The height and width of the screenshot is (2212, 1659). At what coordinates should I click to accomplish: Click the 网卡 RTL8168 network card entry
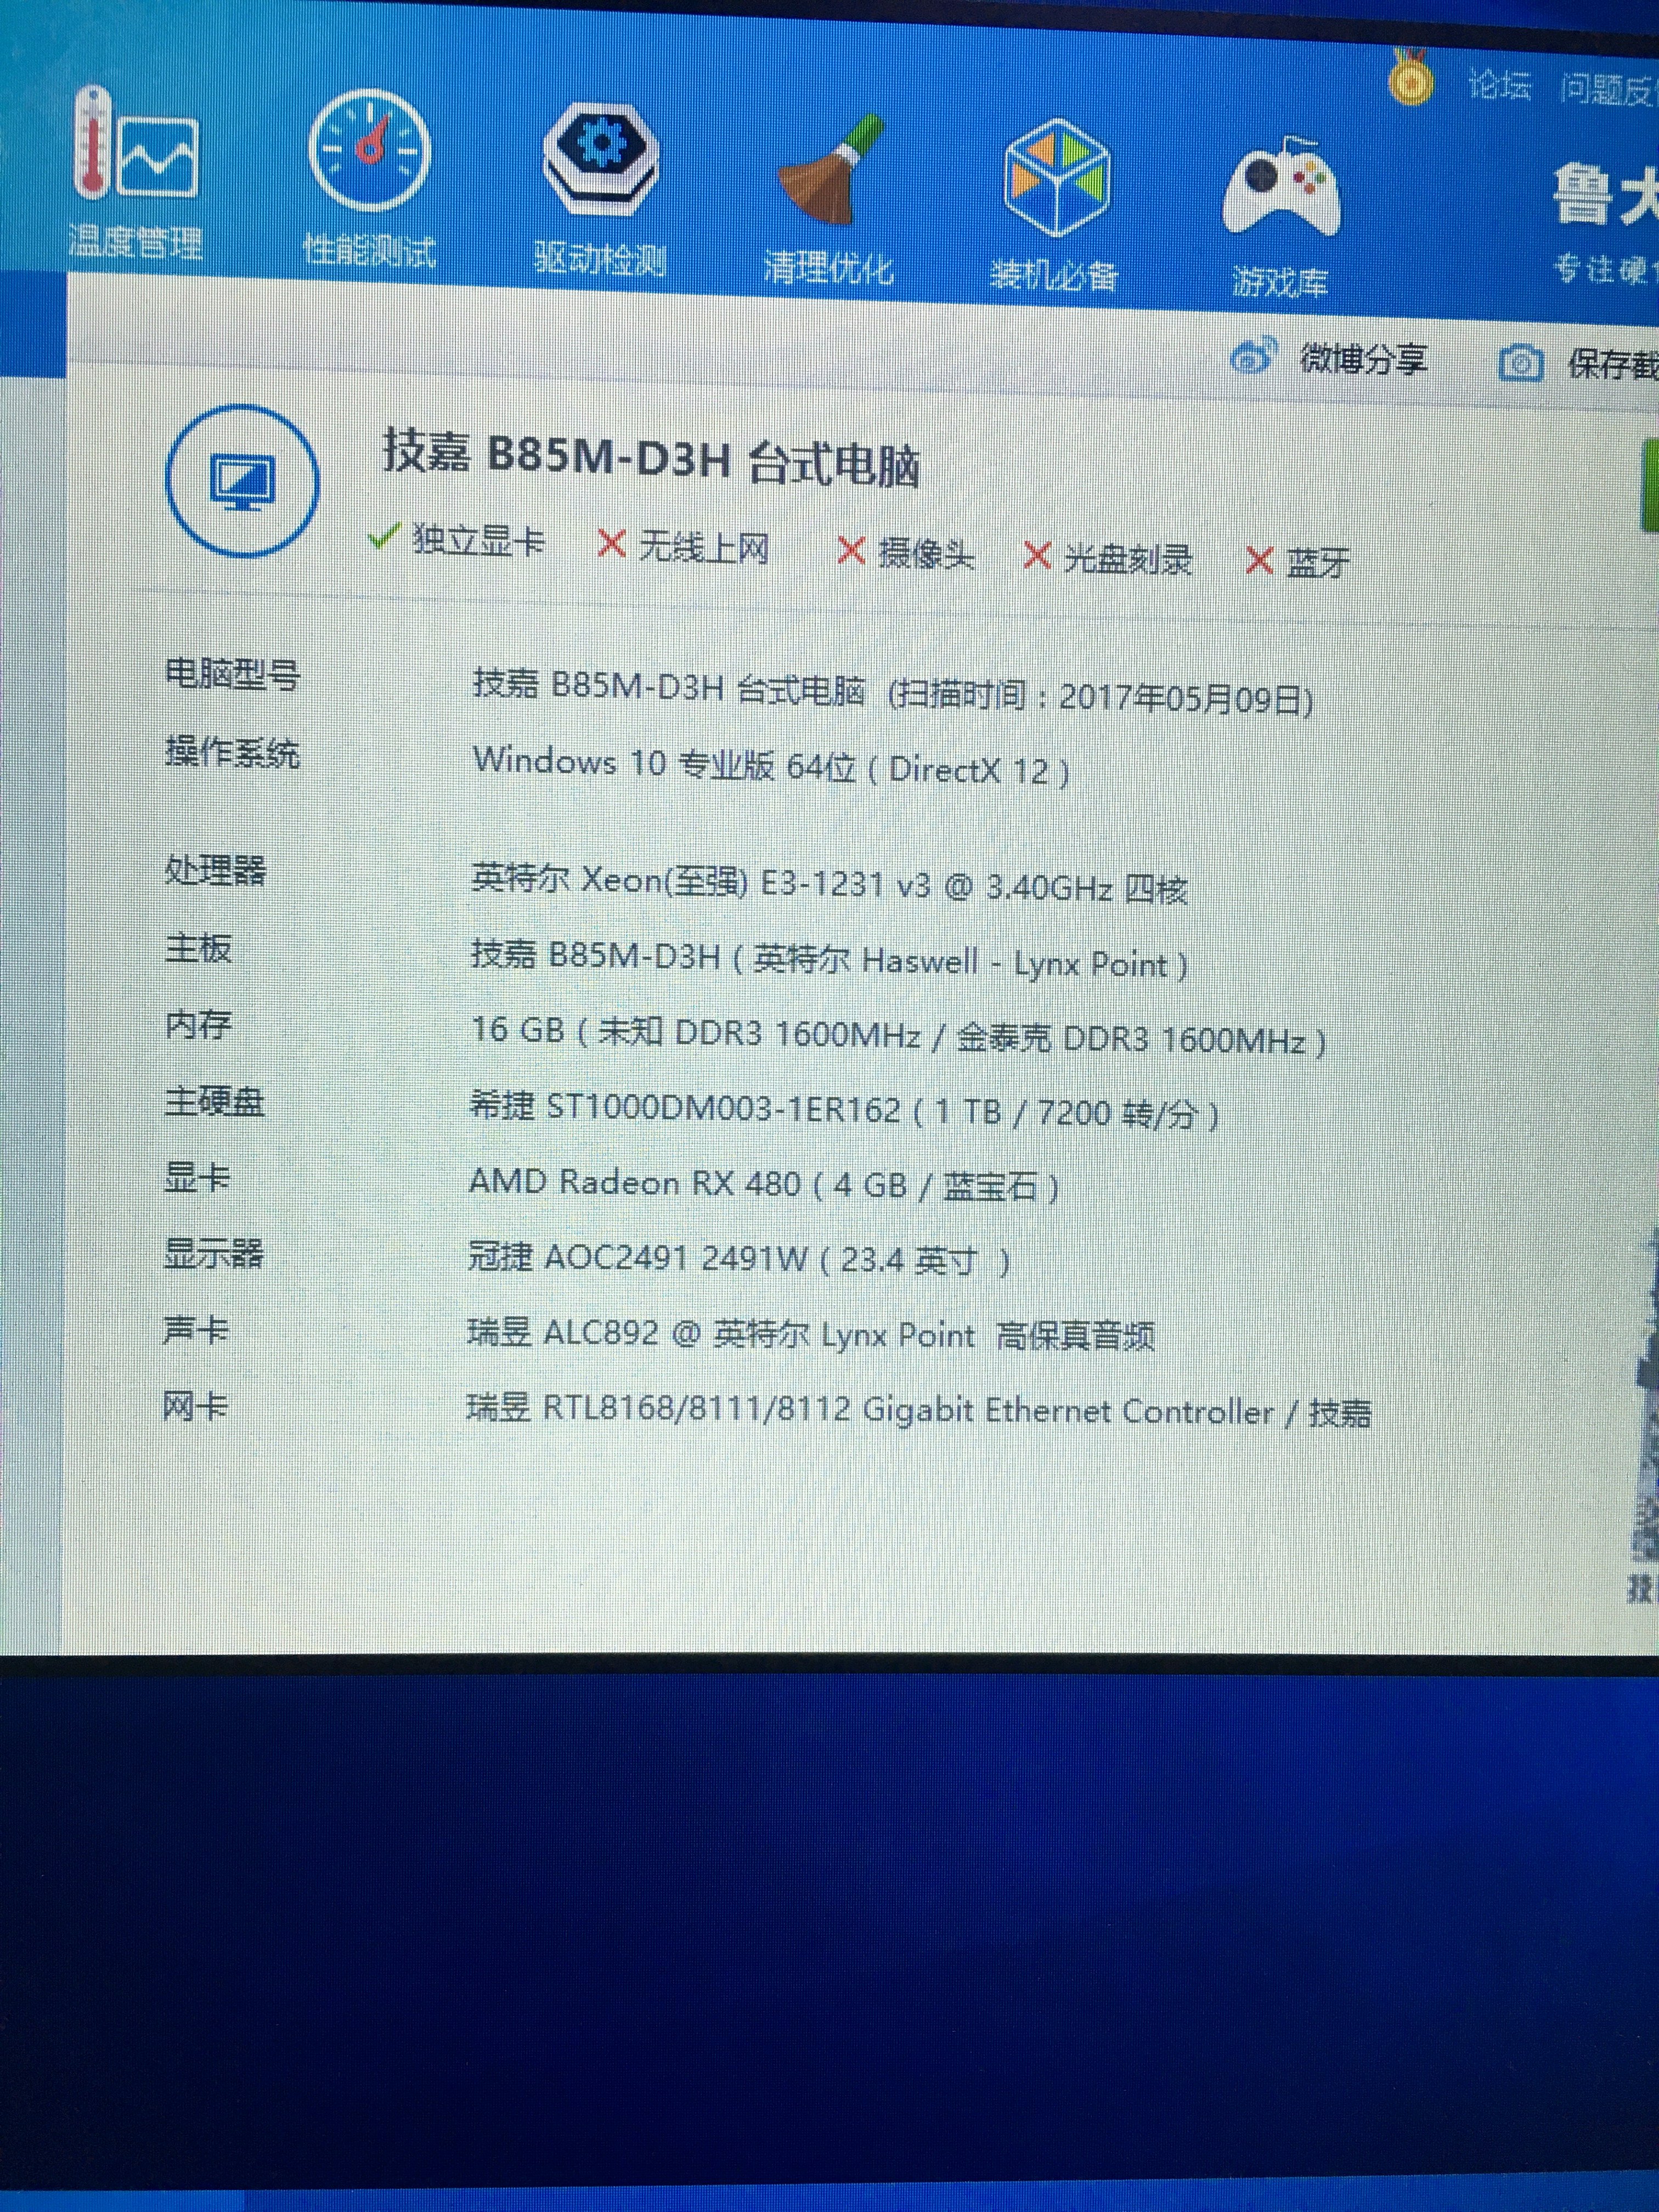pyautogui.click(x=917, y=1411)
